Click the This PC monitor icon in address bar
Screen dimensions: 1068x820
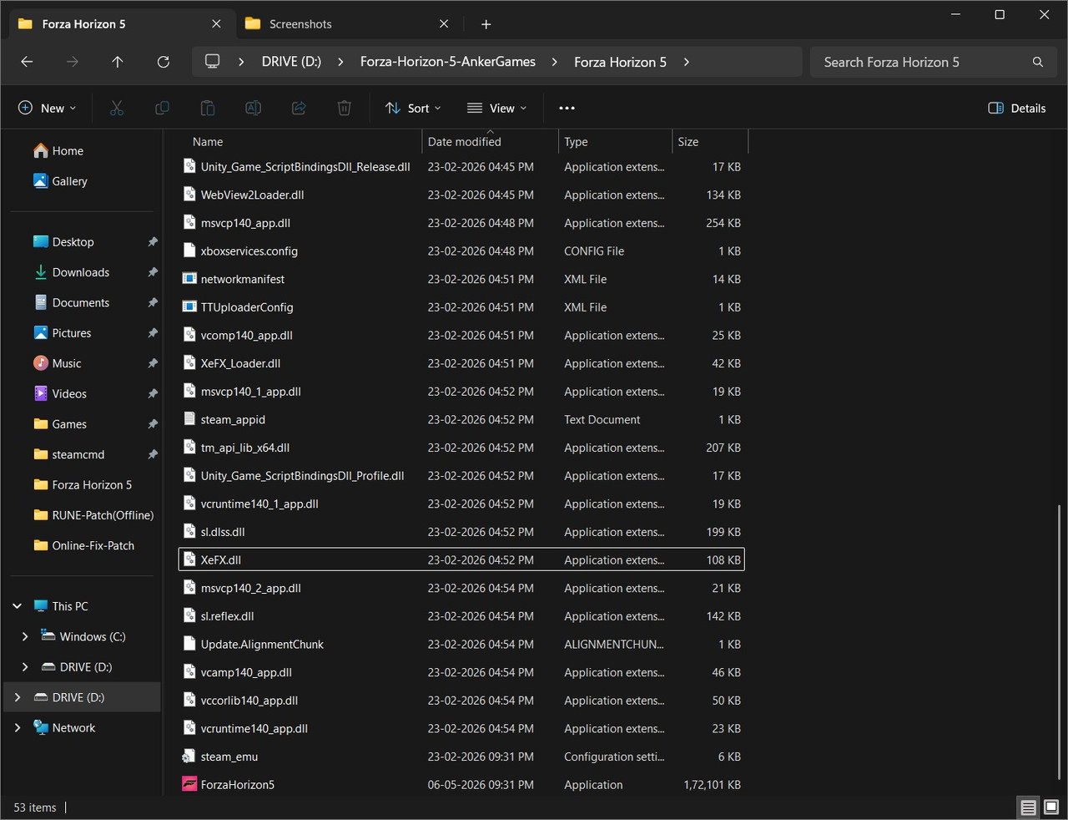click(213, 62)
